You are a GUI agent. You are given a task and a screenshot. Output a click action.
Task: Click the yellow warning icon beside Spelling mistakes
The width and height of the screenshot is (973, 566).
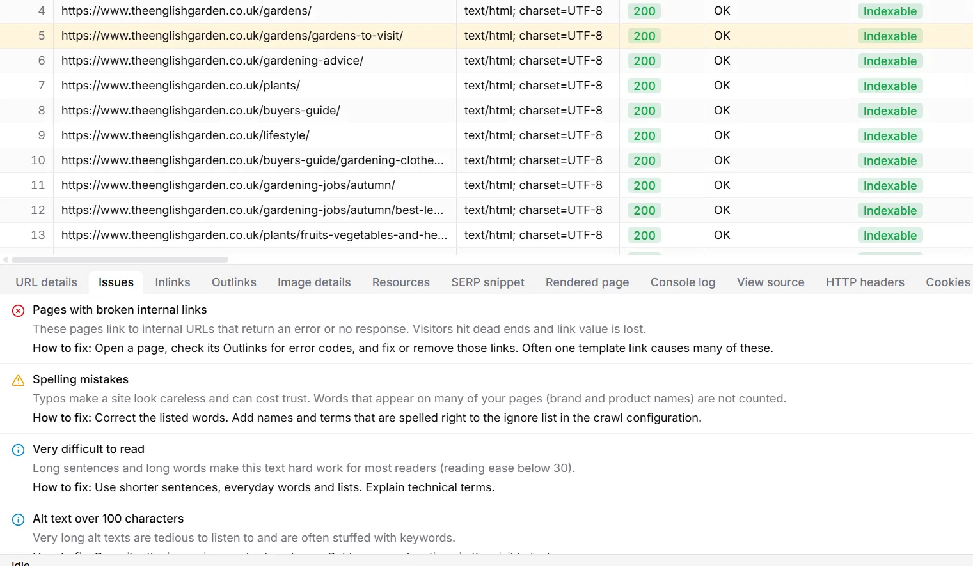(x=19, y=380)
